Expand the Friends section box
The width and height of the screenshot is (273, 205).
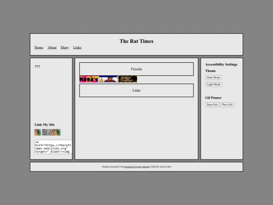(136, 69)
